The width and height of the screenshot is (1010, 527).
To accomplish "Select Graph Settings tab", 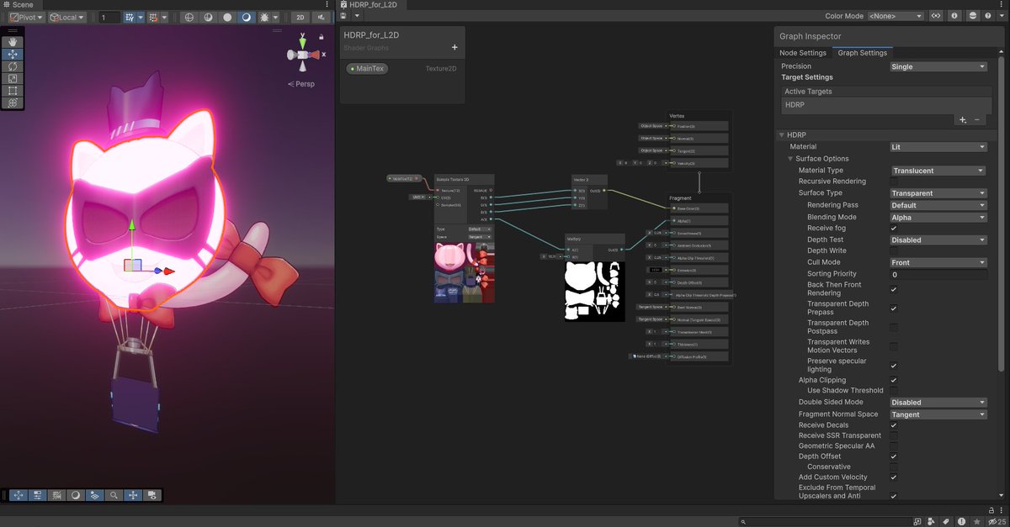I will (x=863, y=53).
